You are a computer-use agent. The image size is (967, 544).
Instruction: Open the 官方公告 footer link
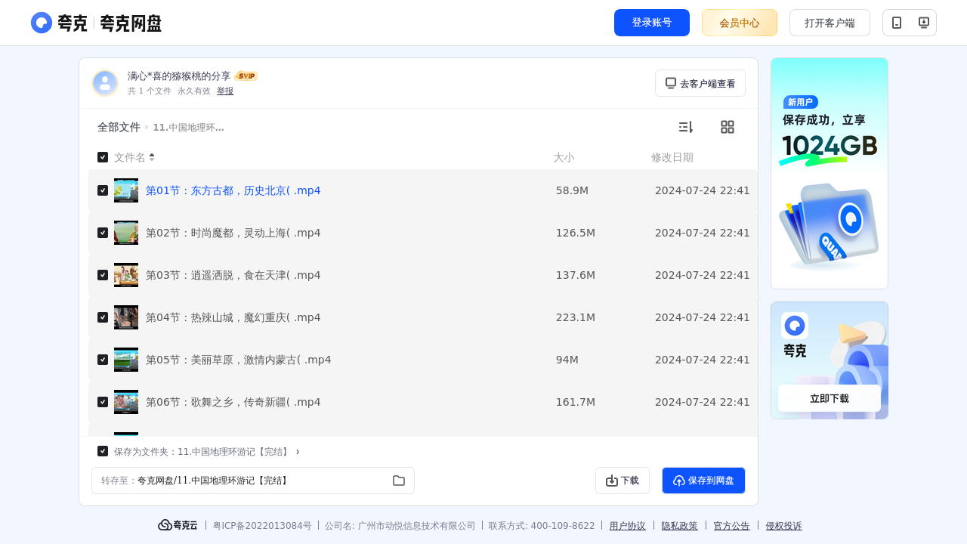point(732,526)
